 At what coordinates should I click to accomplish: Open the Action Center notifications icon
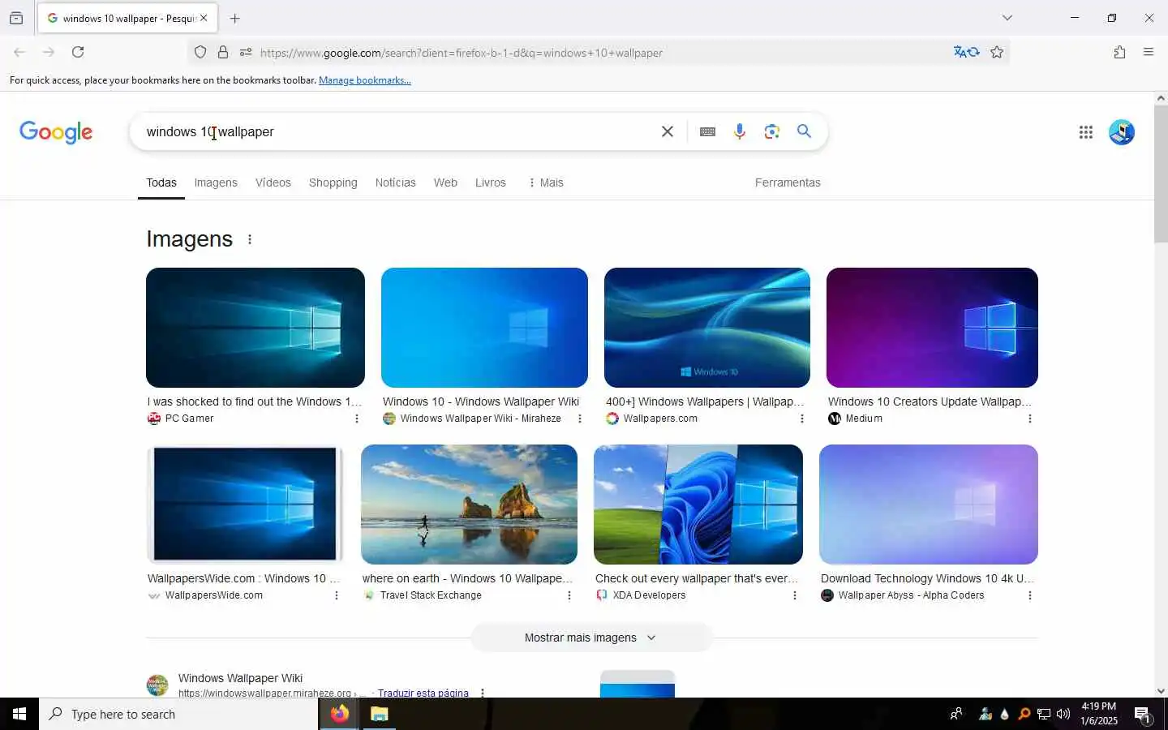pos(1143,714)
